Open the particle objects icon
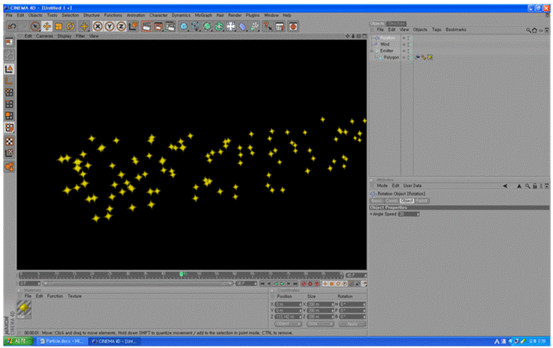Viewport: 553px width, 348px height. (x=254, y=26)
